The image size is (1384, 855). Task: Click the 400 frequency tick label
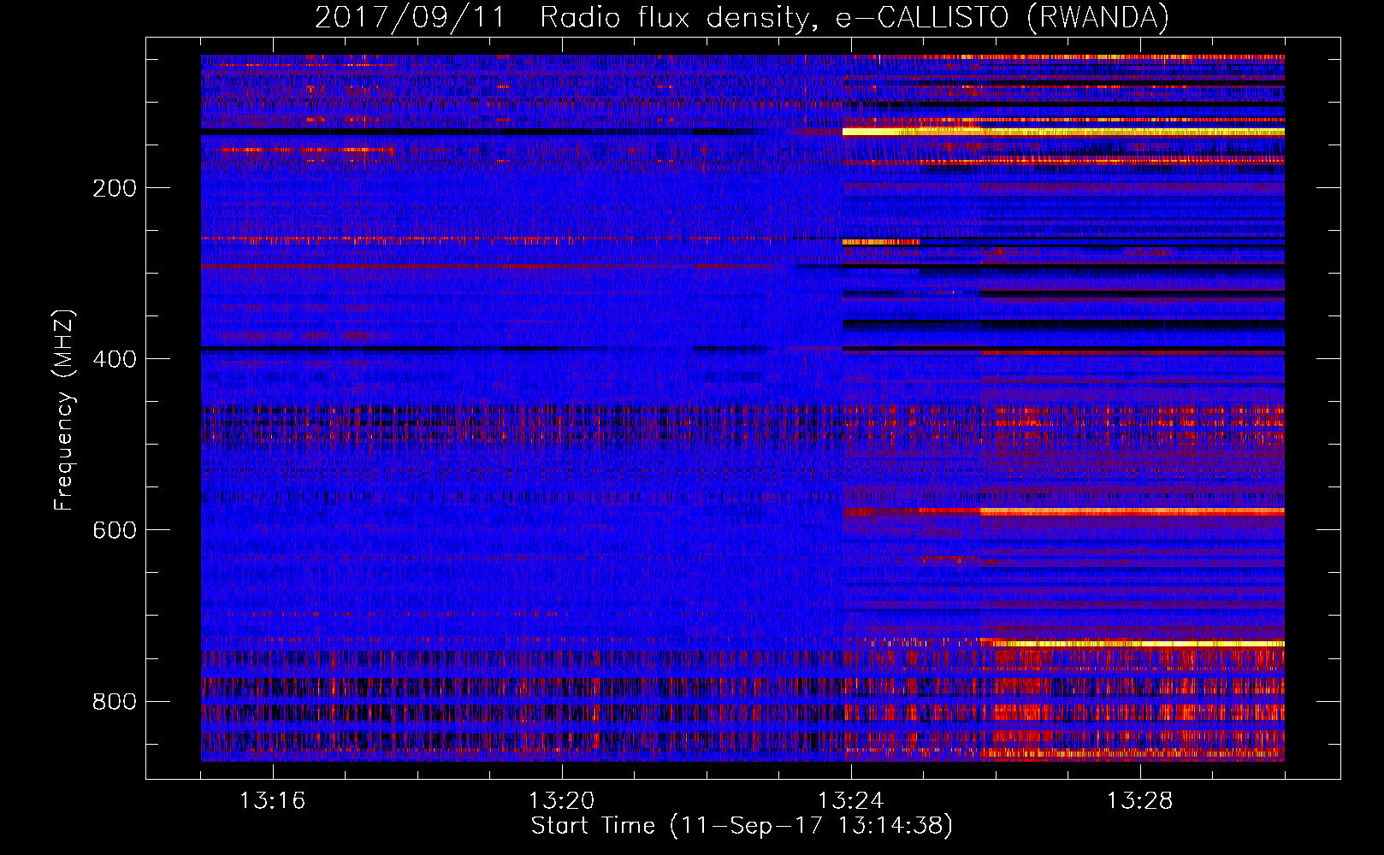(115, 359)
